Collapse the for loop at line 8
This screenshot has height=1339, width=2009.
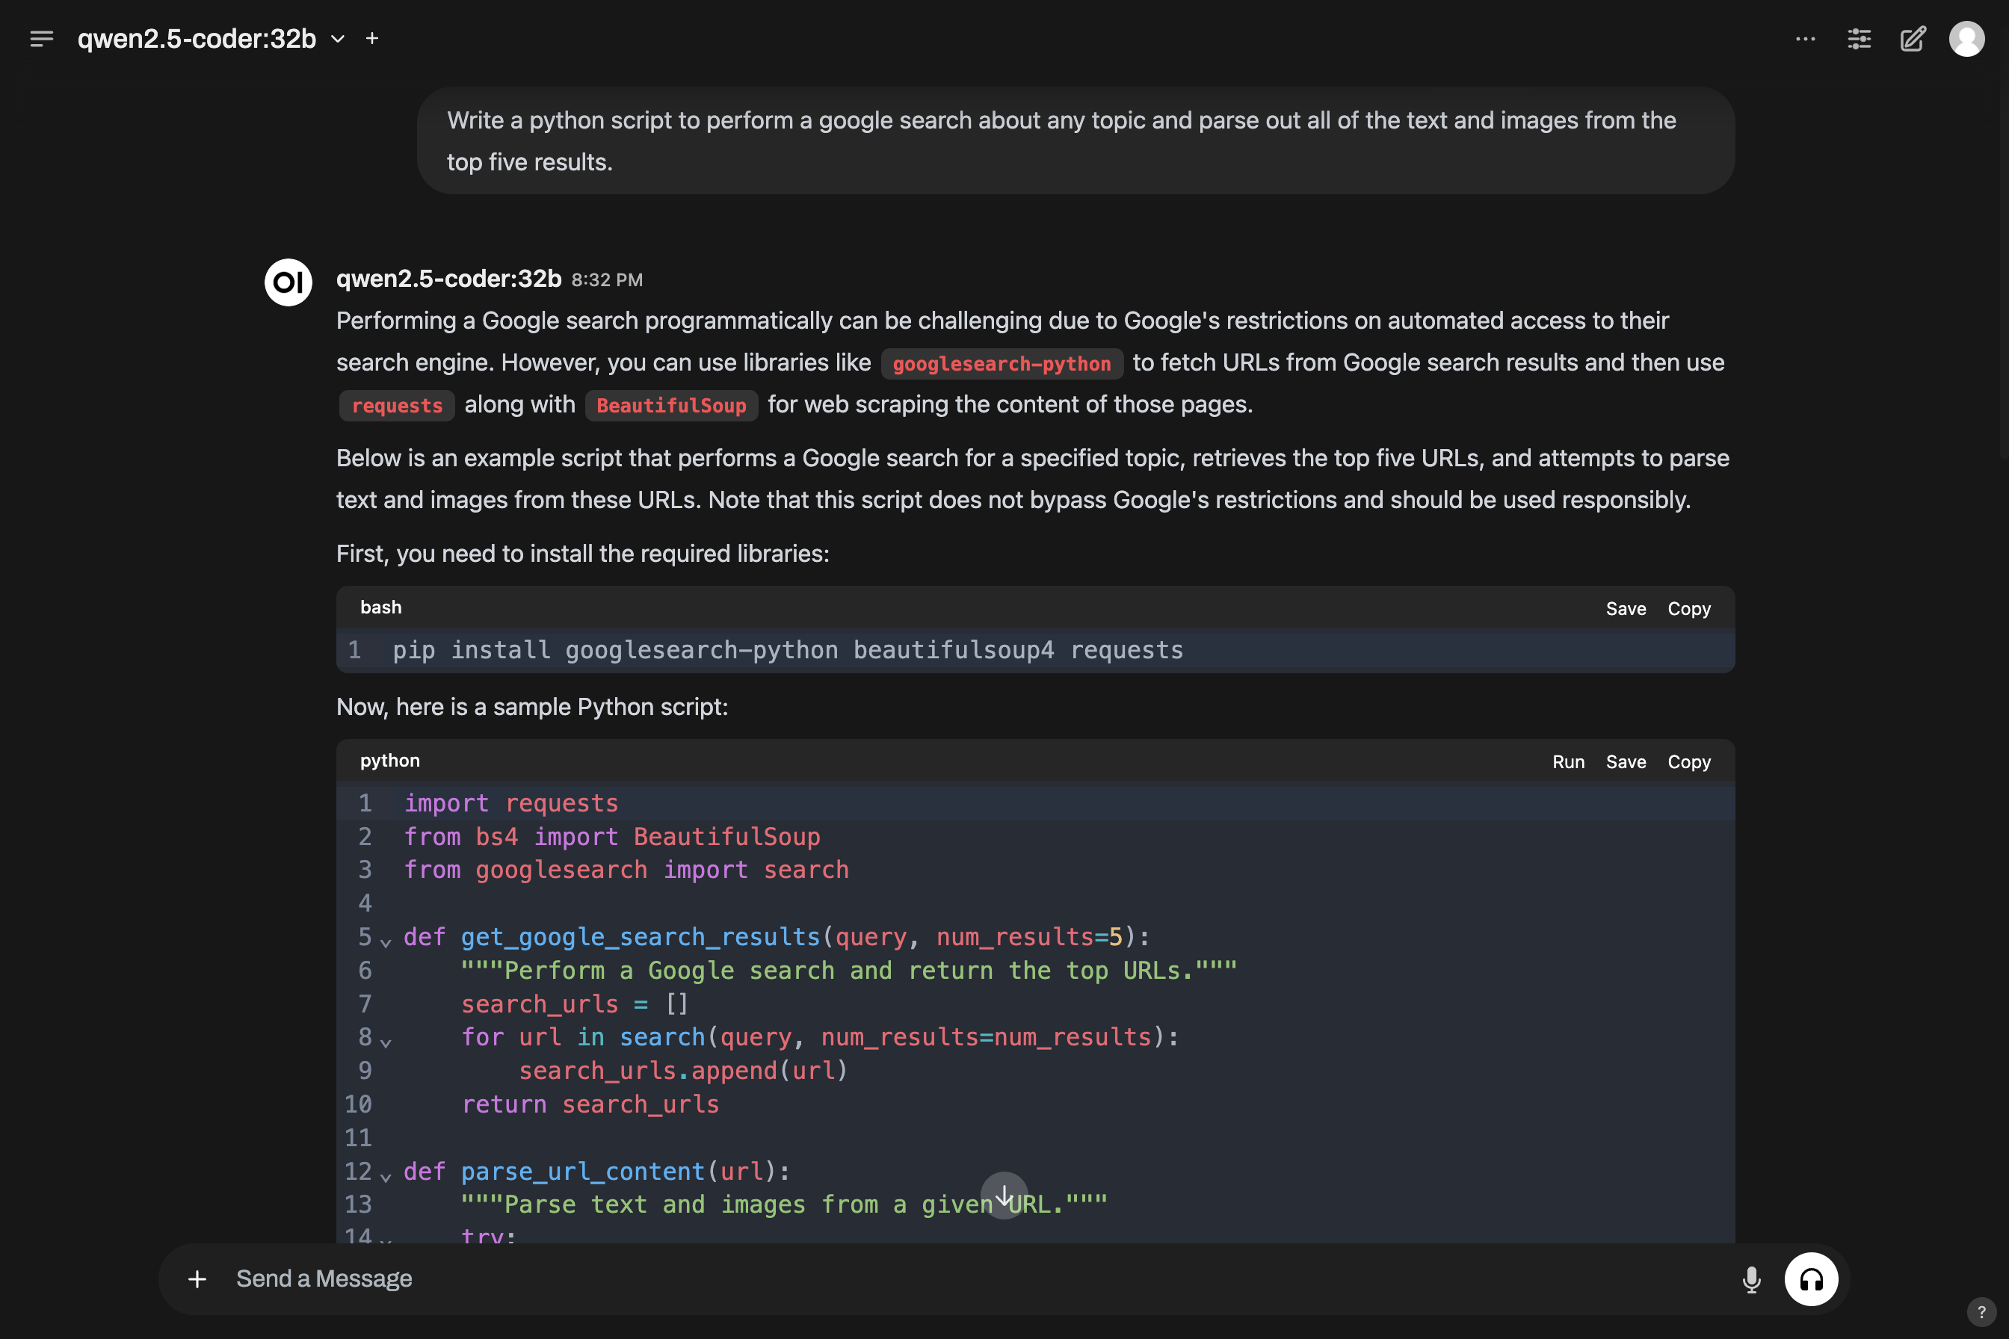[x=386, y=1042]
